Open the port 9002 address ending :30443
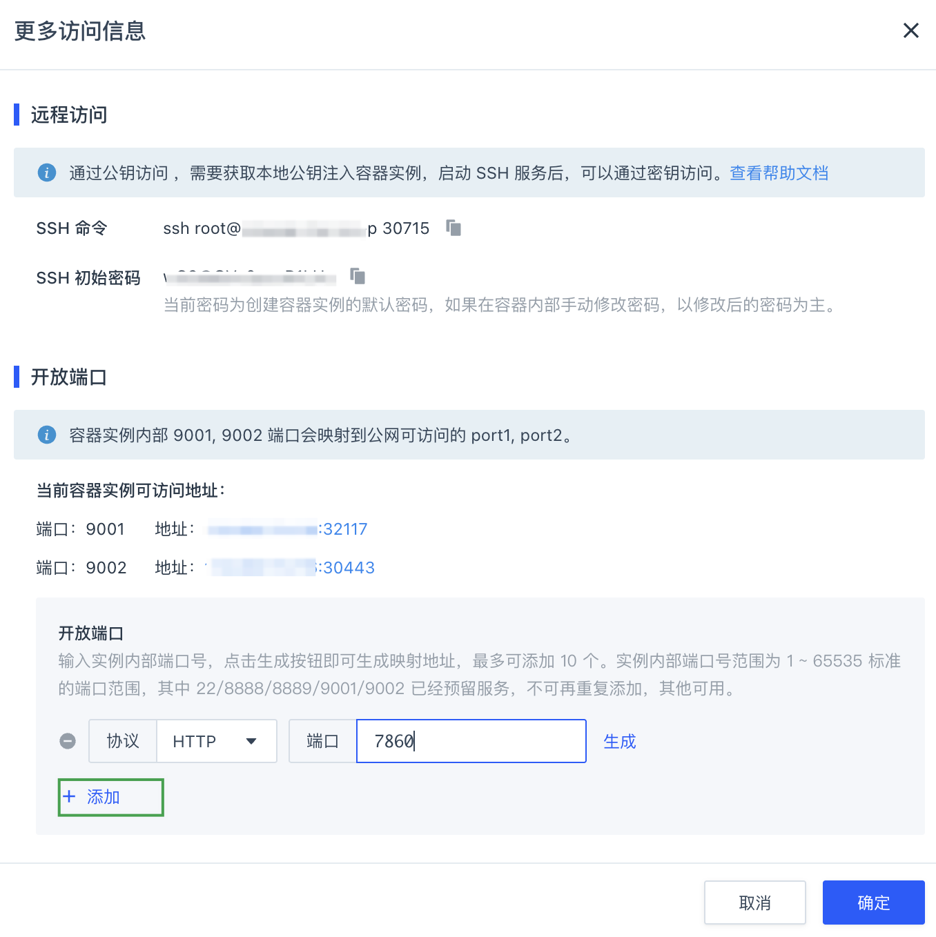This screenshot has height=937, width=936. pos(290,568)
